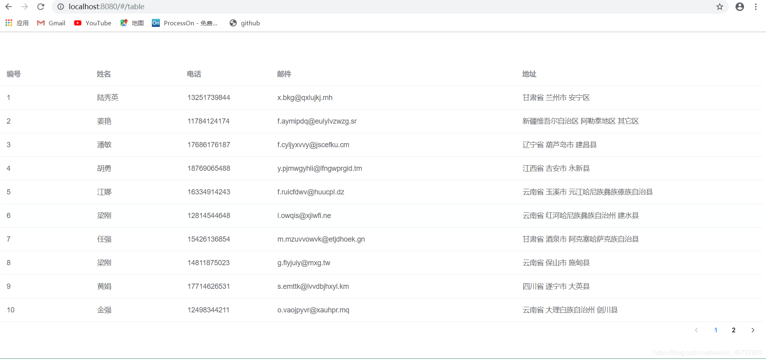Reload the page with the refresh icon
This screenshot has width=766, height=360.
click(x=41, y=7)
